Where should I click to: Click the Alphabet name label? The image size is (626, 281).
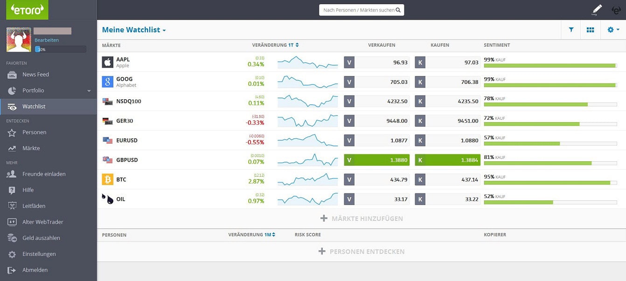coord(126,85)
